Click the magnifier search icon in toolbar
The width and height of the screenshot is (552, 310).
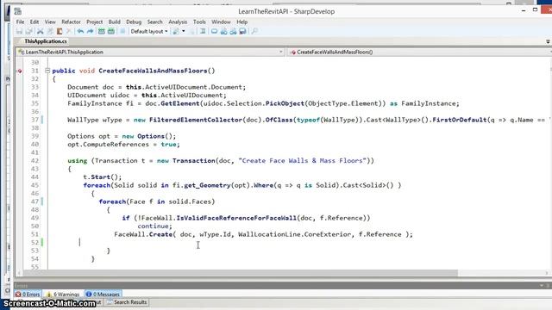[x=254, y=31]
